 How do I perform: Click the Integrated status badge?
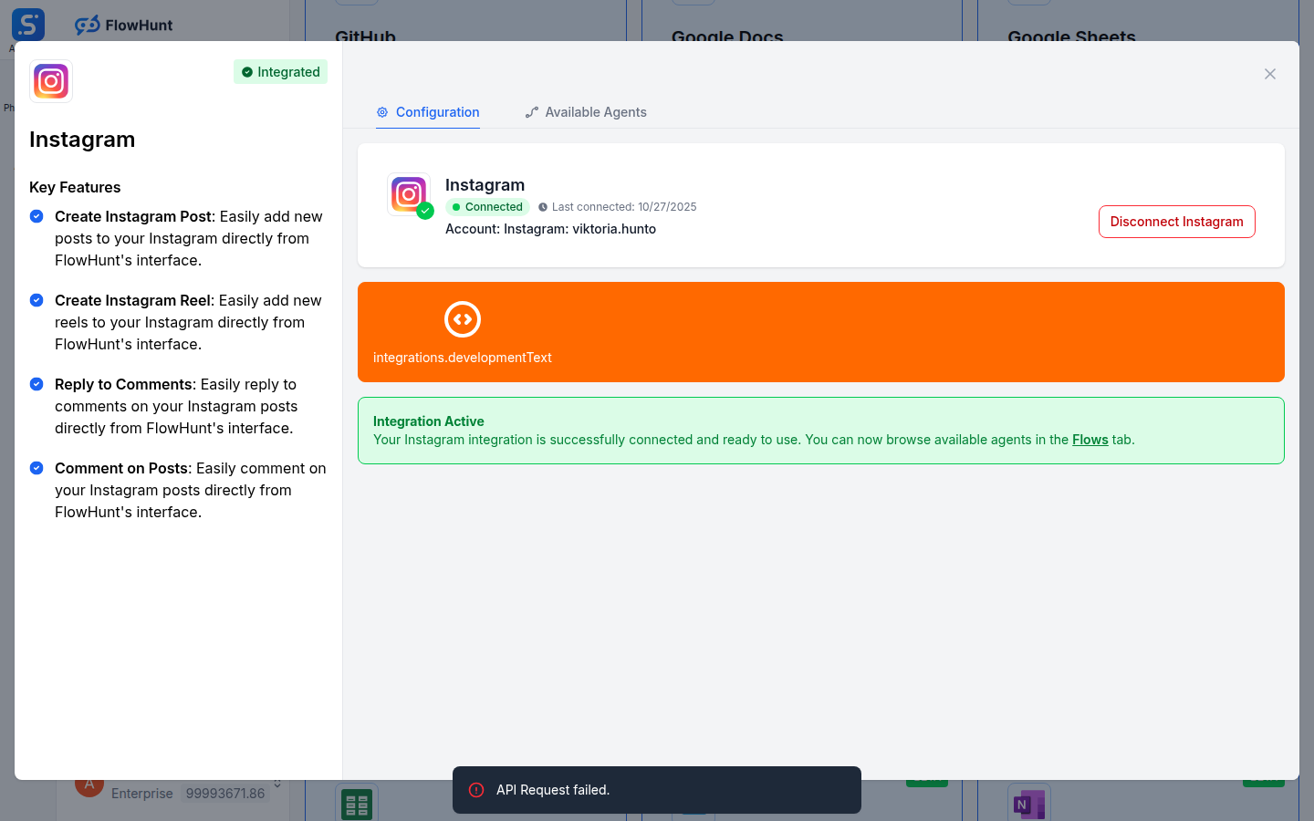point(280,71)
